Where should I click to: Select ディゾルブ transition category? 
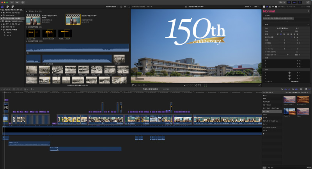pyautogui.click(x=266, y=111)
